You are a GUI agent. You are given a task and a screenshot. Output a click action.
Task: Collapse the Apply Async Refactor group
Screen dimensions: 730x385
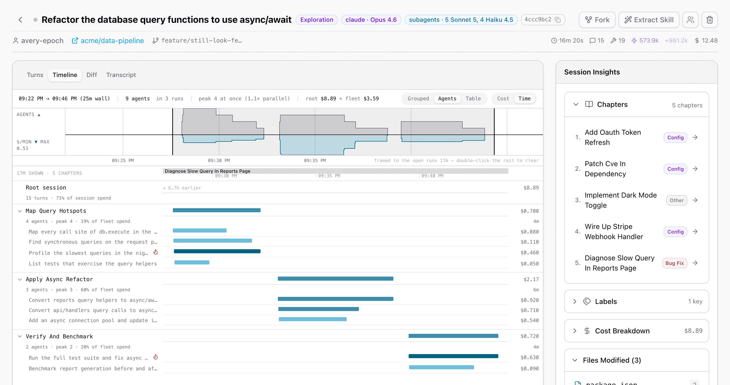pyautogui.click(x=20, y=280)
